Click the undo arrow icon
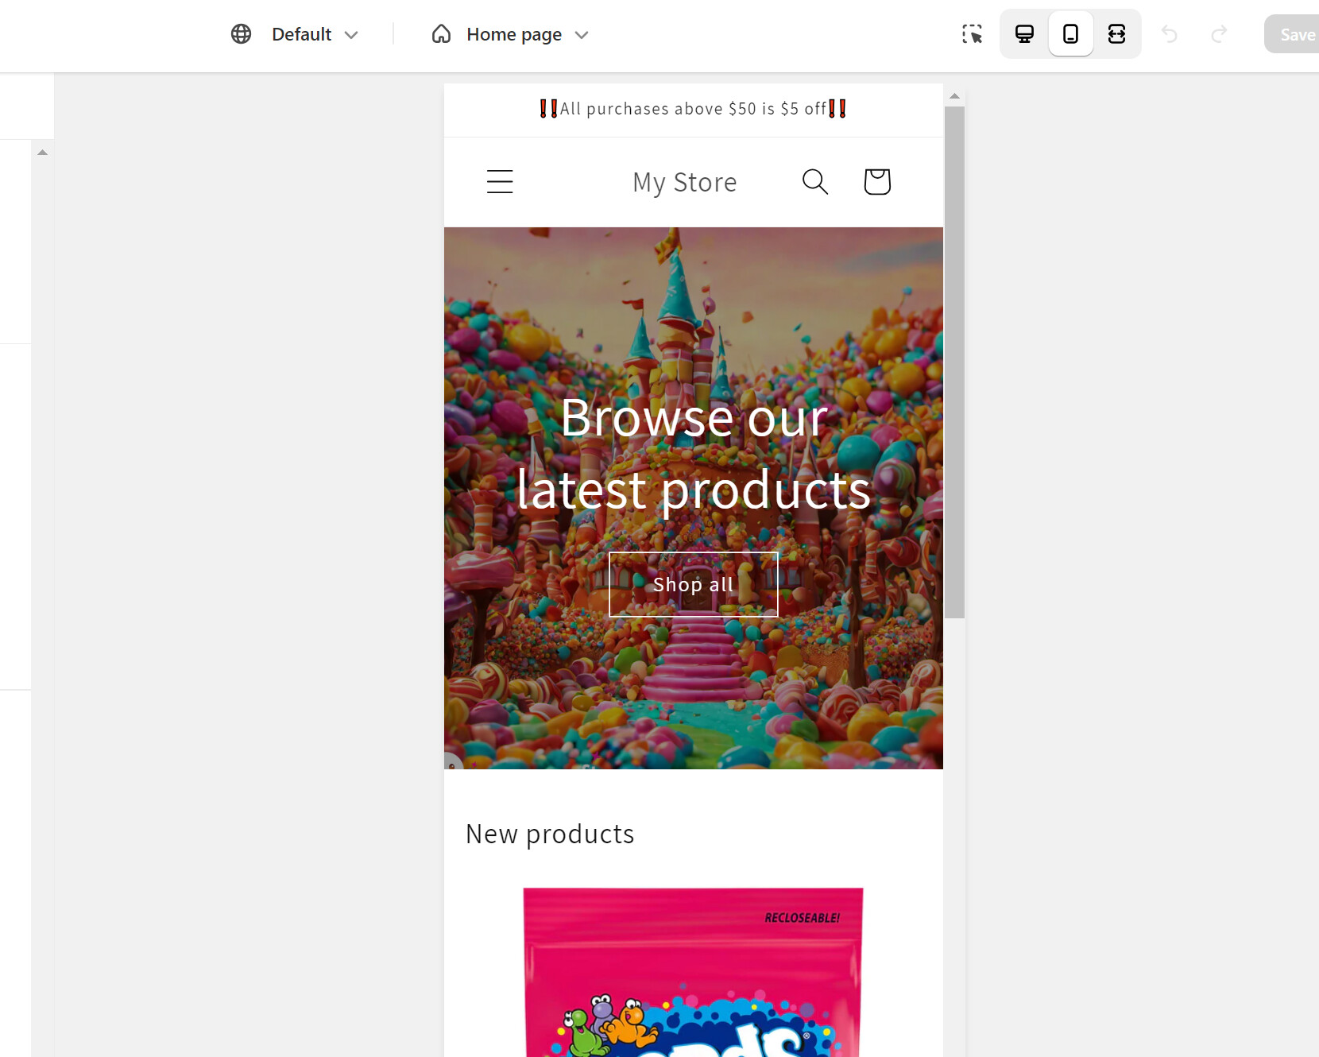 (x=1170, y=34)
